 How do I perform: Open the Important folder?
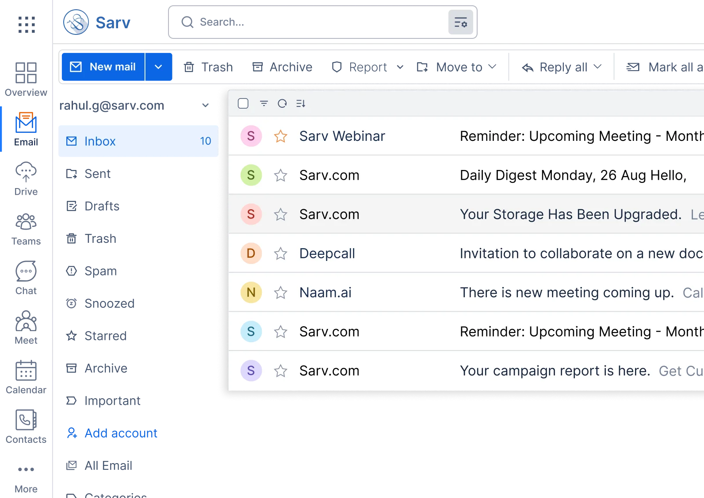138,401
